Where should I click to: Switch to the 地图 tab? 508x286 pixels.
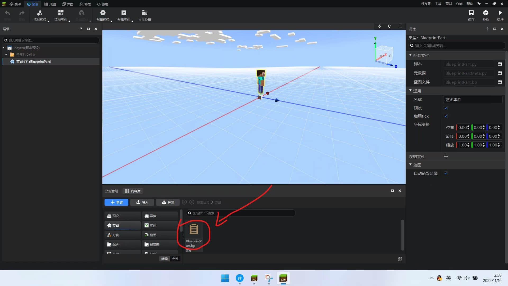click(x=50, y=4)
